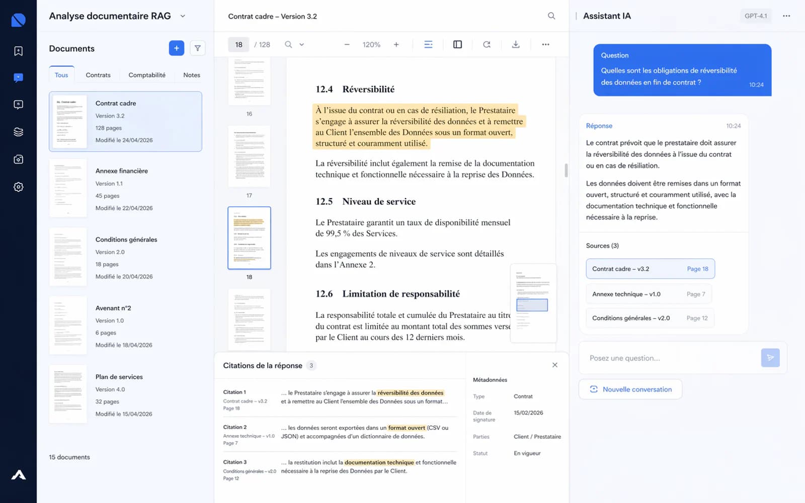Search within the document header magnifier
The height and width of the screenshot is (503, 805).
pos(551,16)
